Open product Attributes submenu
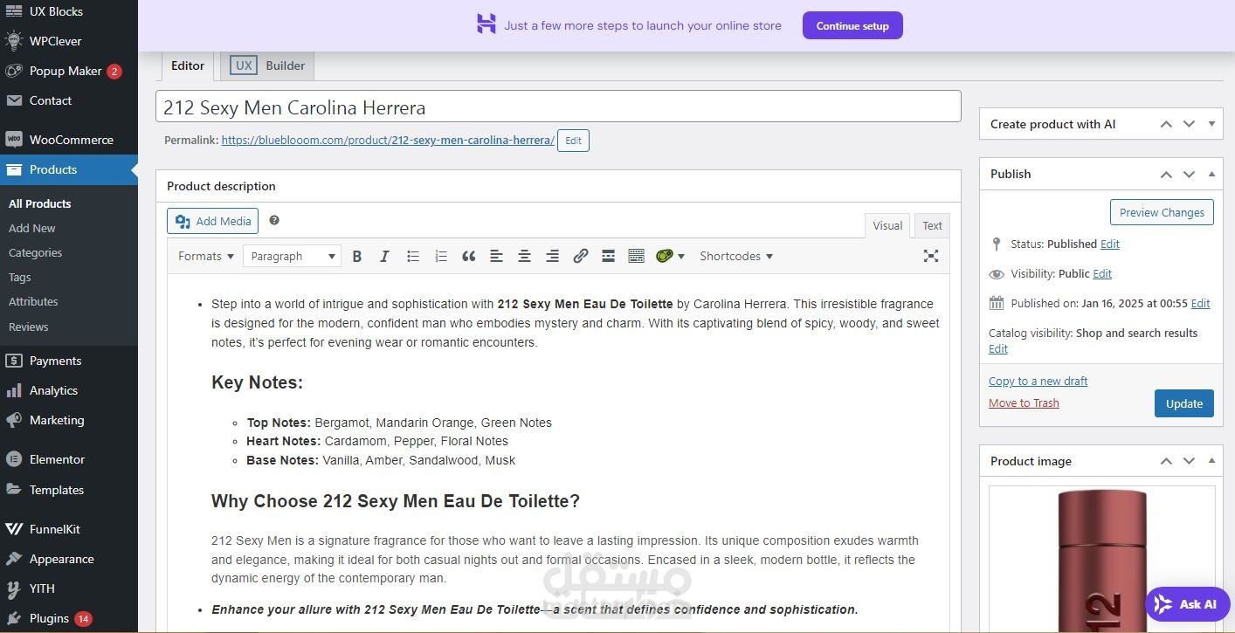Screen dimensions: 1235x633 [x=33, y=301]
